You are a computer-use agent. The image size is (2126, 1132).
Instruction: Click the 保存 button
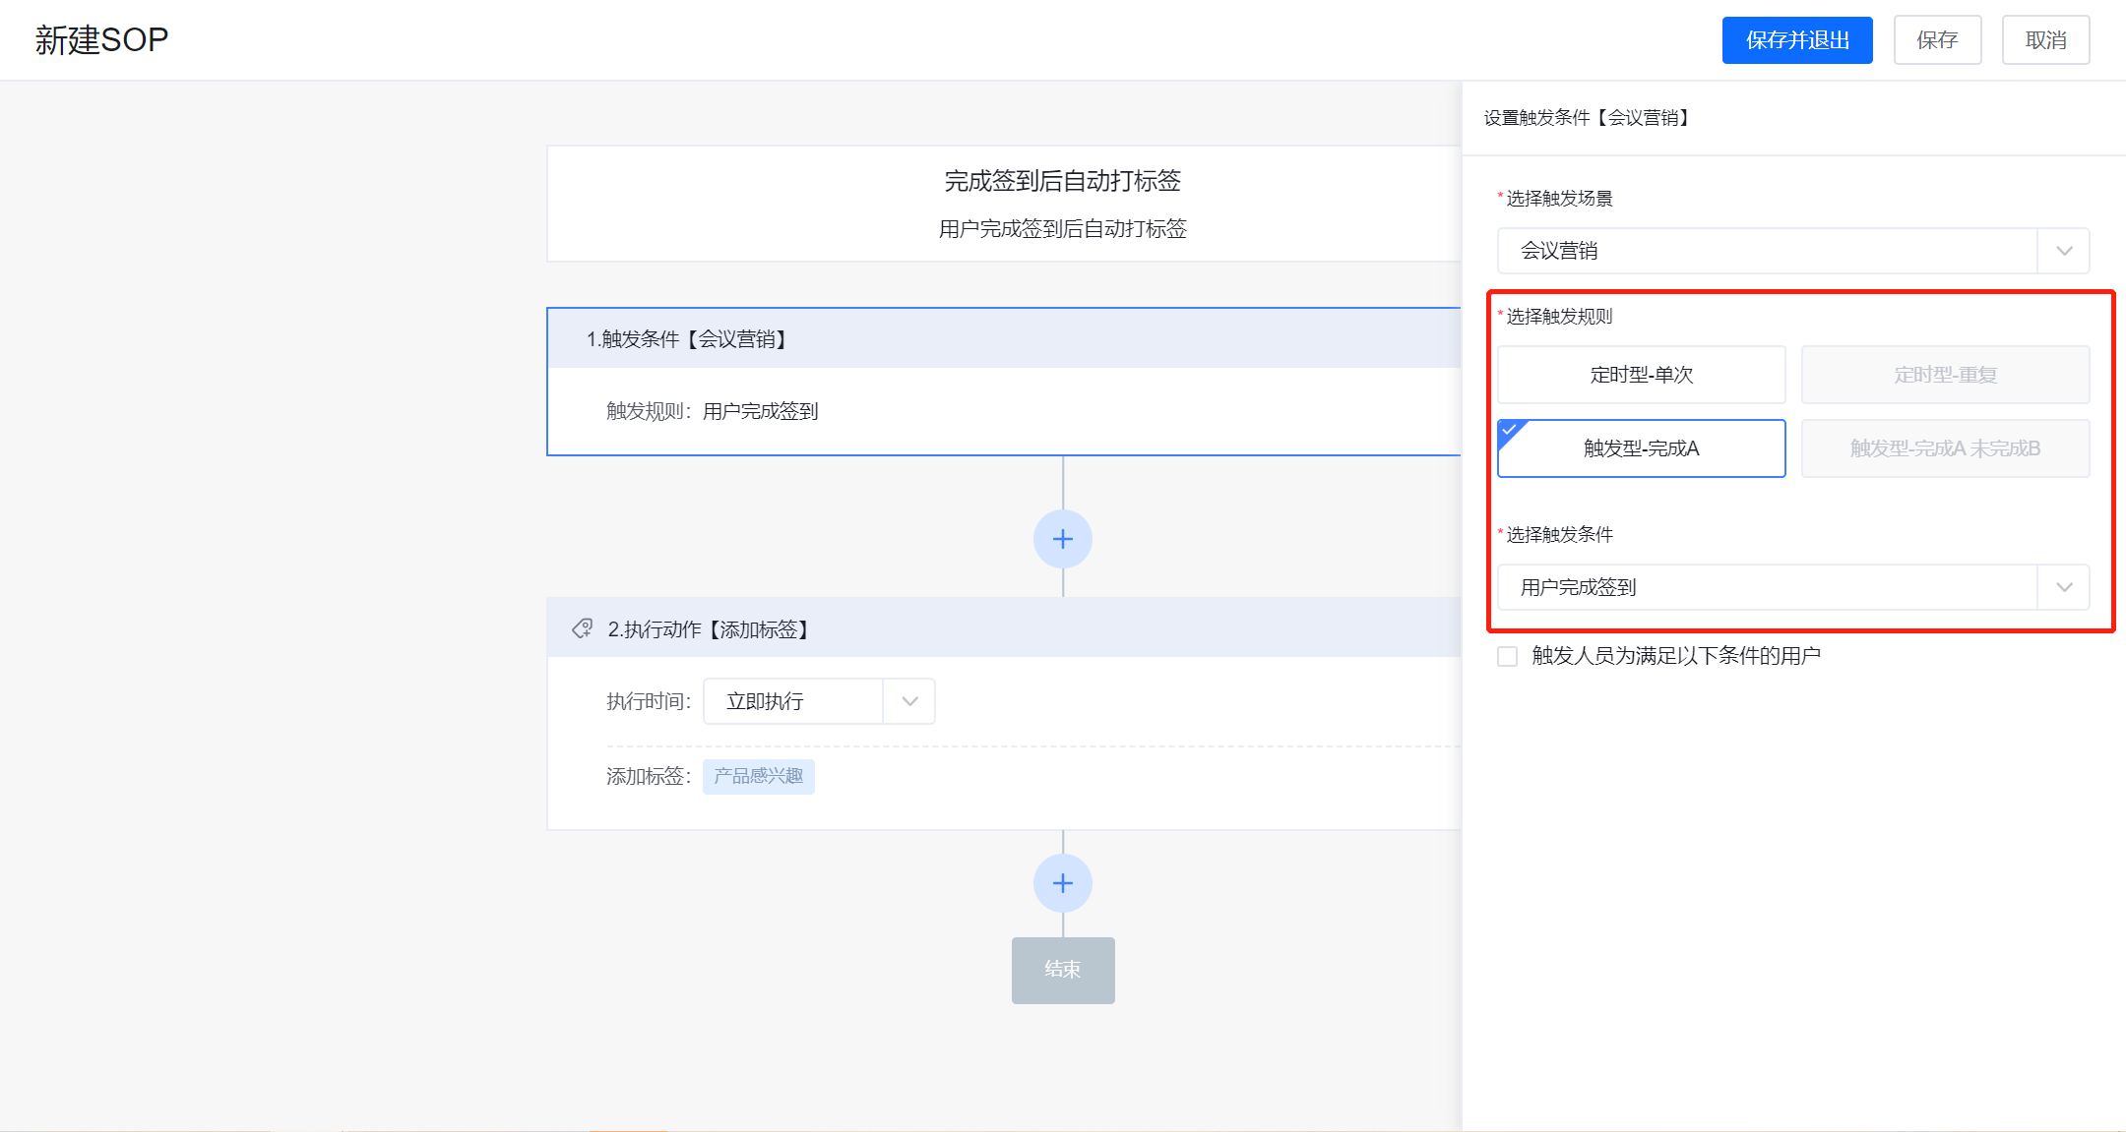(1937, 40)
